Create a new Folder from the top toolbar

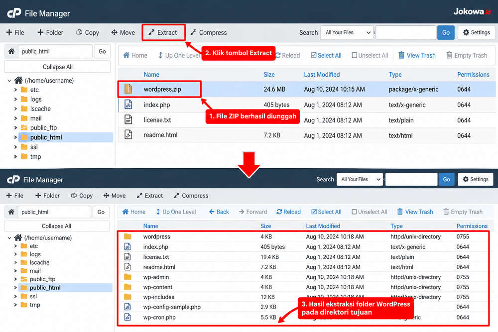coord(50,33)
